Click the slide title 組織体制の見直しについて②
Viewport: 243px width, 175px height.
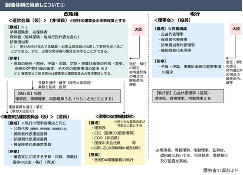pos(35,5)
